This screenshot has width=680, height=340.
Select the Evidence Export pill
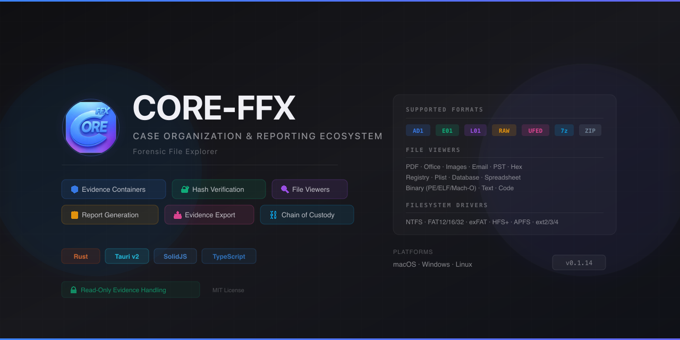(x=209, y=215)
